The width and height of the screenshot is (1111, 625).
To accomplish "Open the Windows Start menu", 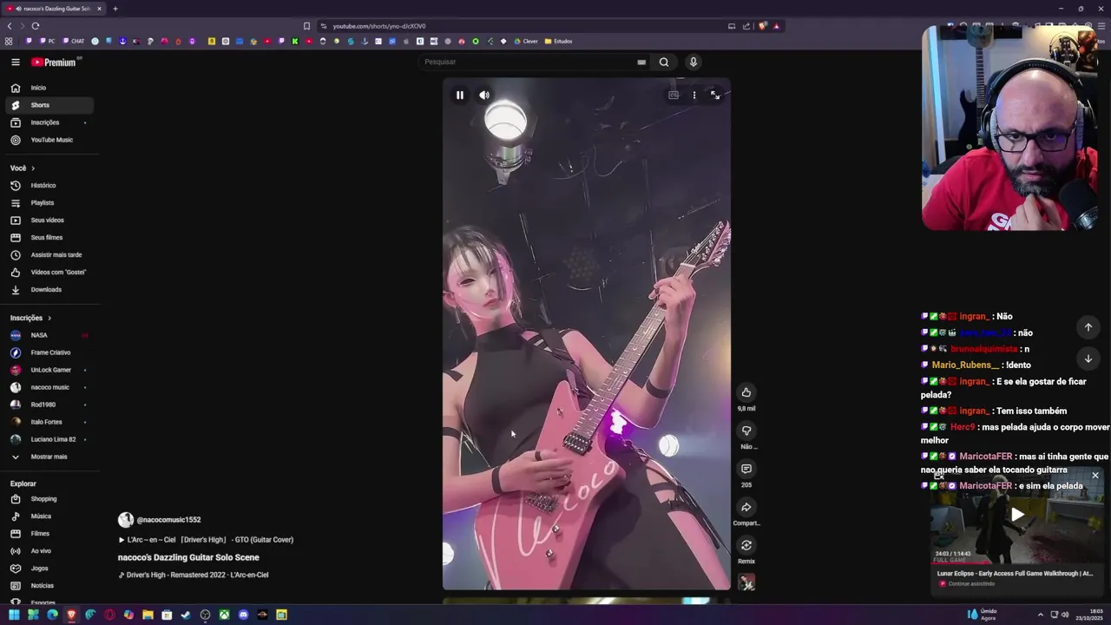I will [14, 615].
